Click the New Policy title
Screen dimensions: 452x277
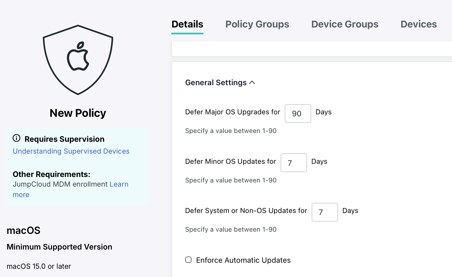[x=78, y=113]
